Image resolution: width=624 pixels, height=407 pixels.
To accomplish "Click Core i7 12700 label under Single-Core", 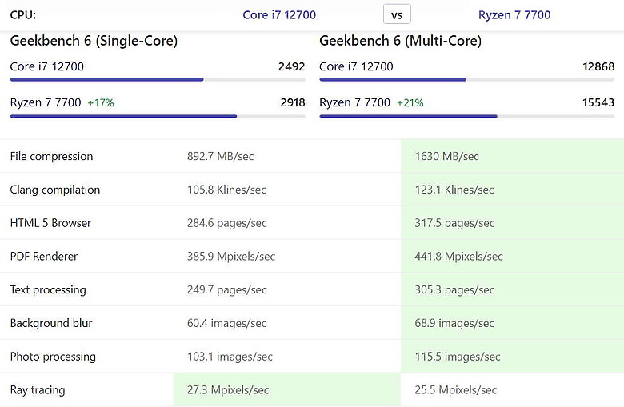I will click(47, 66).
